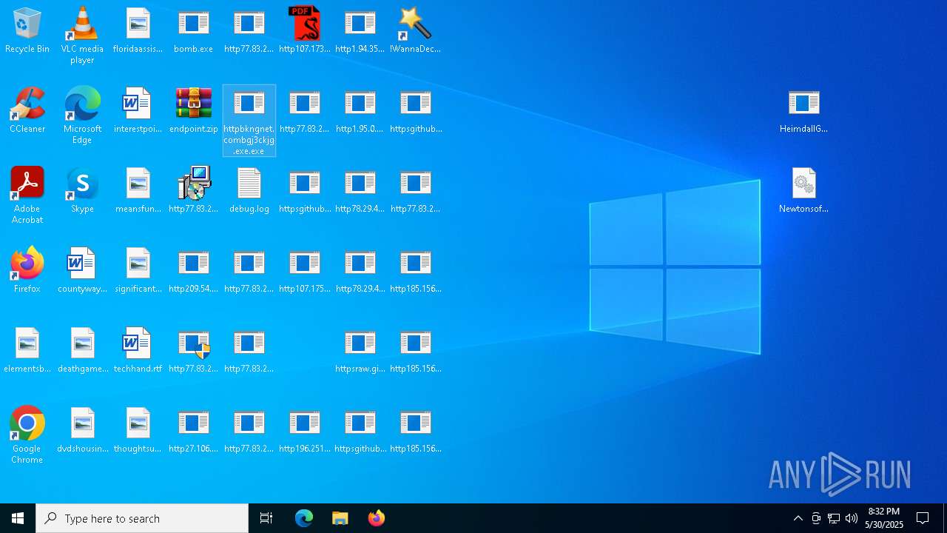947x533 pixels.
Task: Open the Windows Start menu
Action: 18,518
